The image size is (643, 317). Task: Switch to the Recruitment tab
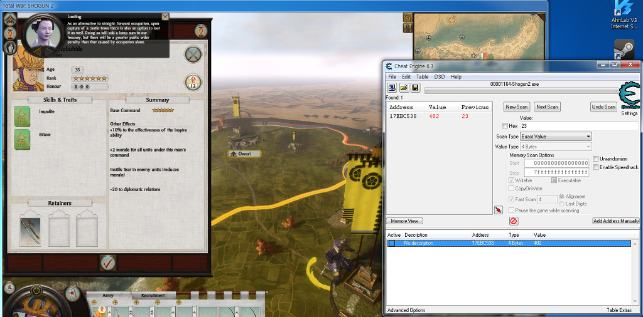click(153, 295)
